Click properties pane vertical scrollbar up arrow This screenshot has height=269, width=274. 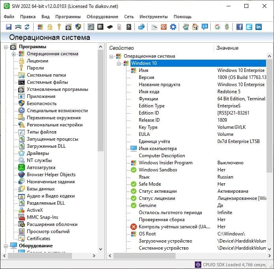[x=269, y=56]
